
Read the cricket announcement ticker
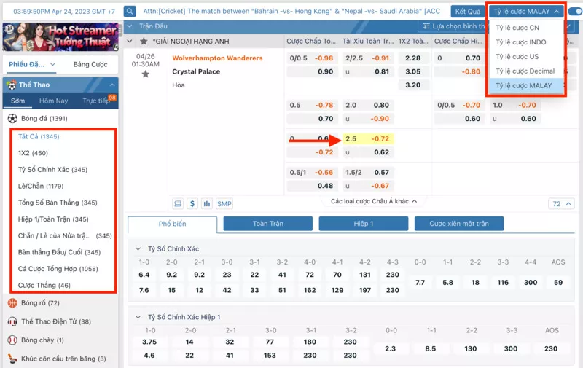point(292,11)
